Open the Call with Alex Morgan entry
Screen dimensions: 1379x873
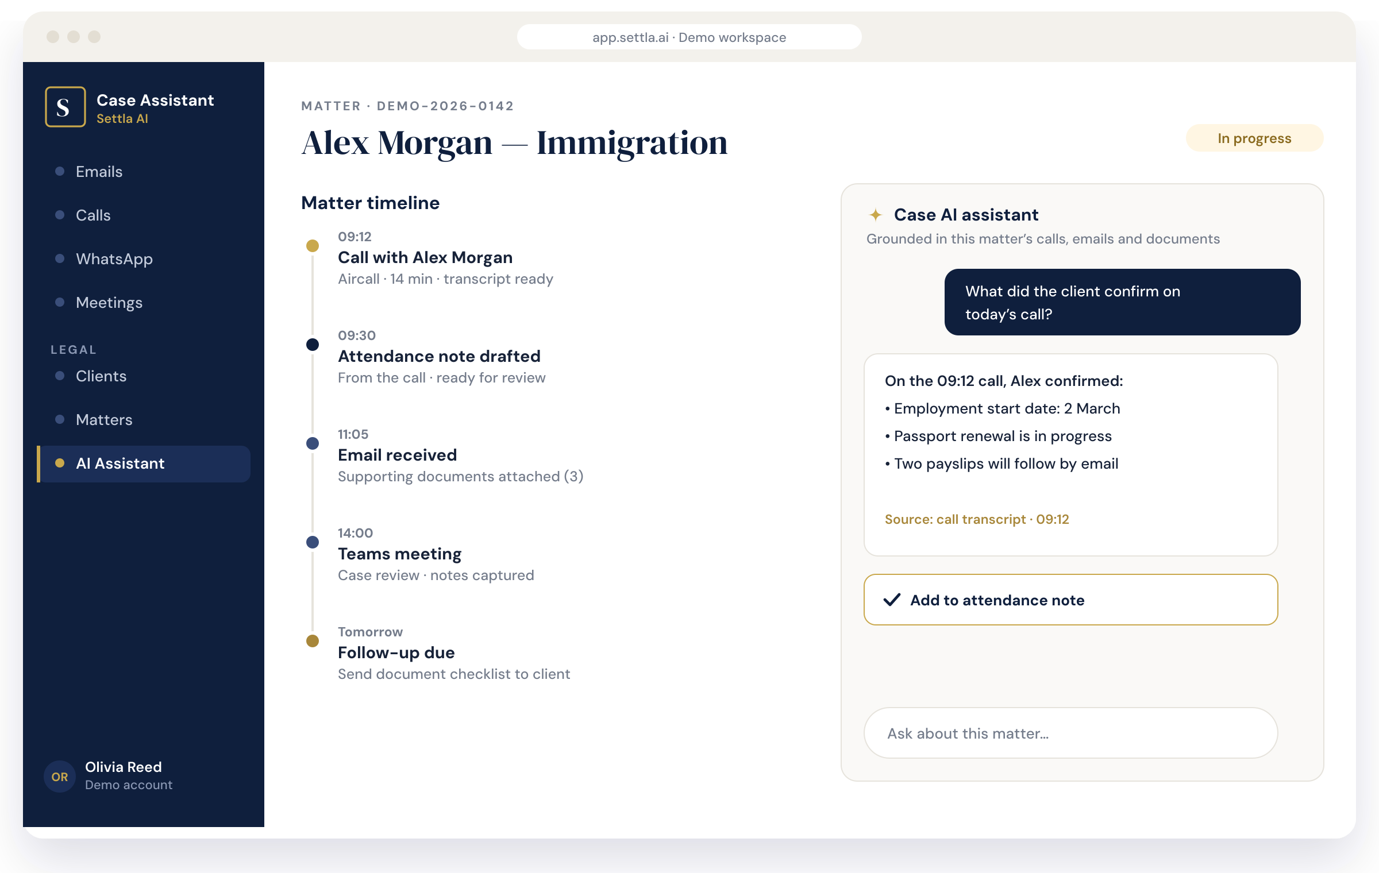tap(425, 257)
